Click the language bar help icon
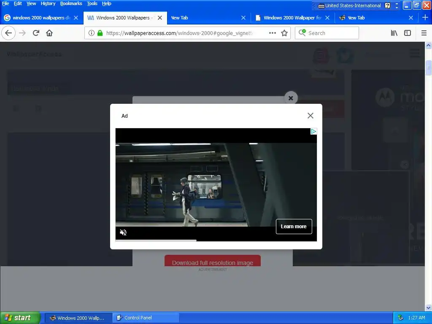This screenshot has height=324, width=432. click(x=388, y=5)
